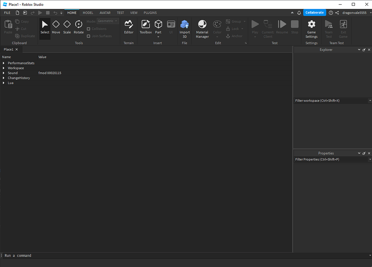Switch to the VIEW ribbon tab
This screenshot has width=372, height=267.
(134, 13)
